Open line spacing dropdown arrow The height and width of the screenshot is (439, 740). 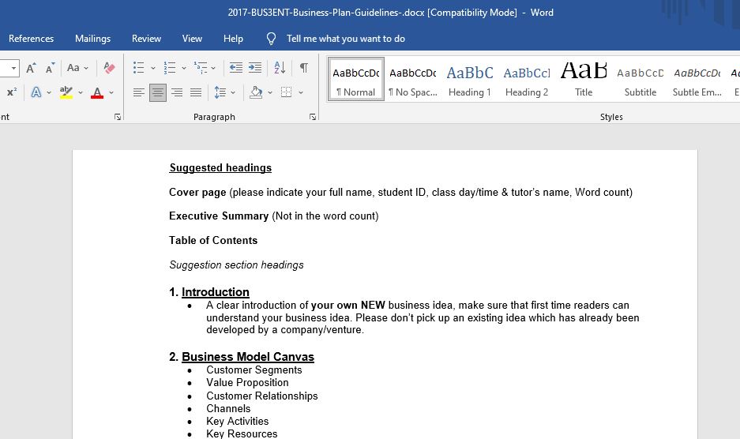[x=233, y=92]
